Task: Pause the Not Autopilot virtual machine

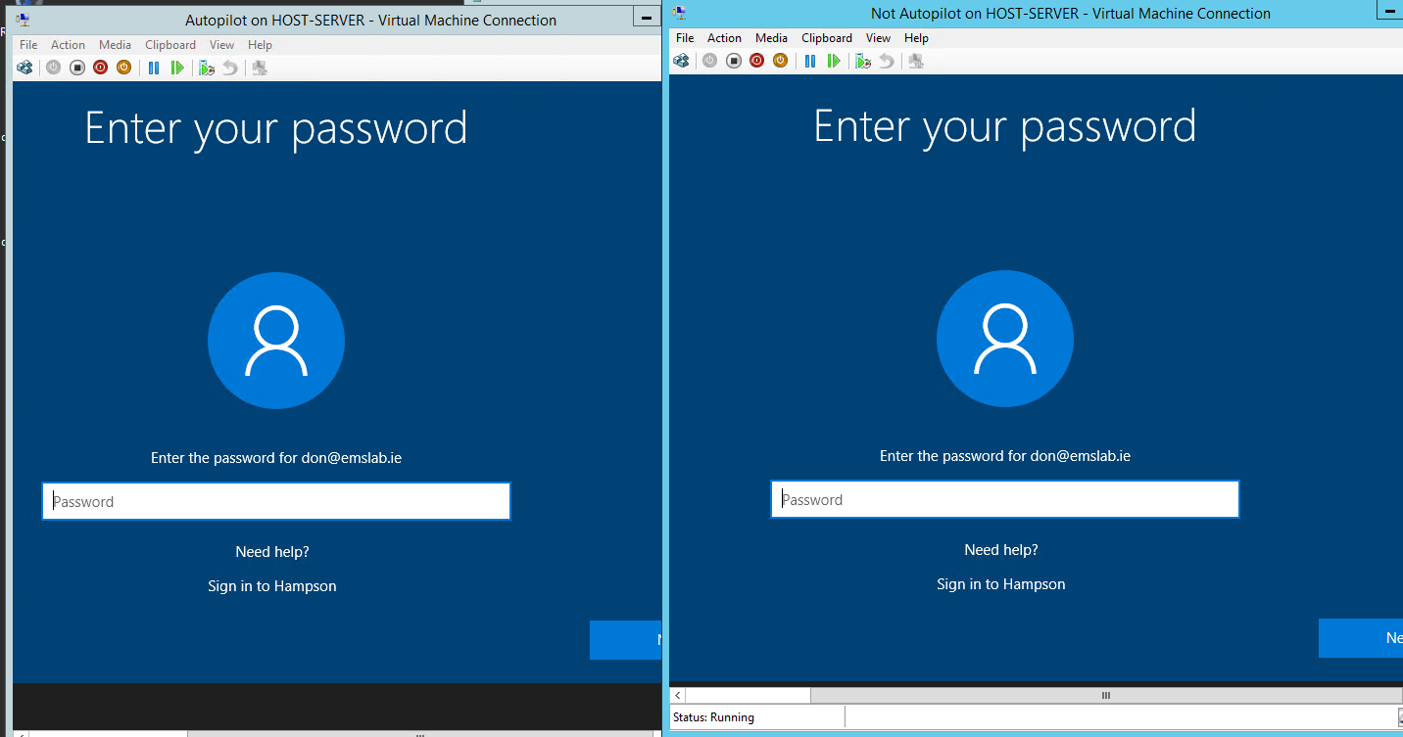Action: click(809, 61)
